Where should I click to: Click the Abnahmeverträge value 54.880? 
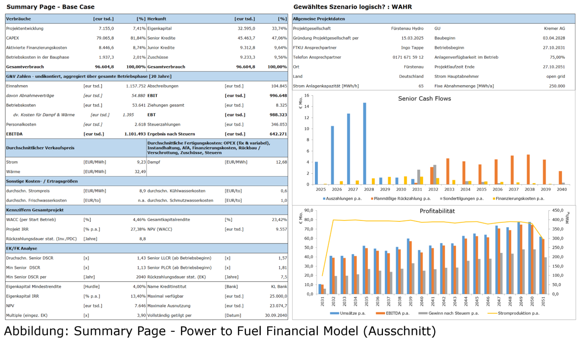[x=138, y=95]
